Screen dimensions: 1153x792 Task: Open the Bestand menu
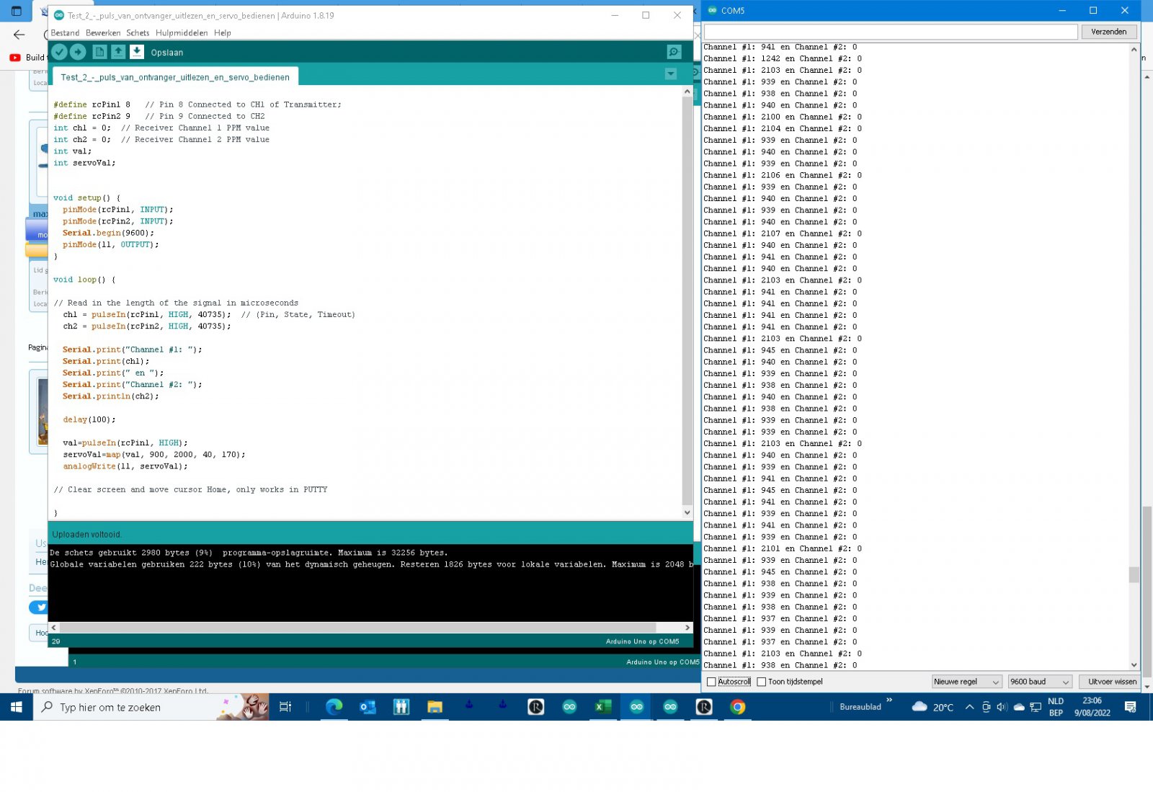point(65,33)
